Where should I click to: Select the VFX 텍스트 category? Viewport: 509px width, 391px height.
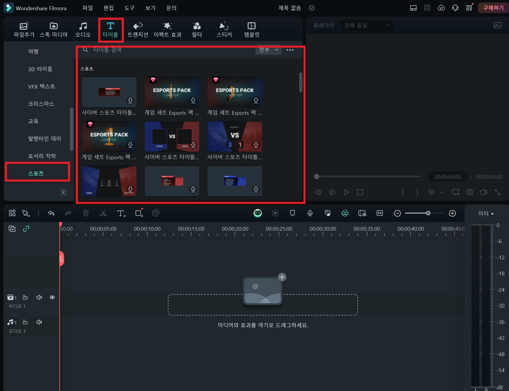pos(41,86)
